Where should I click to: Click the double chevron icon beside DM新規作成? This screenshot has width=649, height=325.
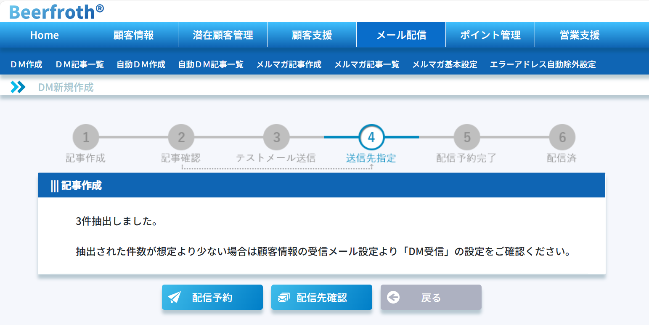[x=18, y=87]
